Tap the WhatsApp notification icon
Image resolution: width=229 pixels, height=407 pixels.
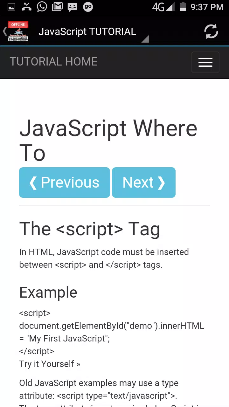(42, 7)
